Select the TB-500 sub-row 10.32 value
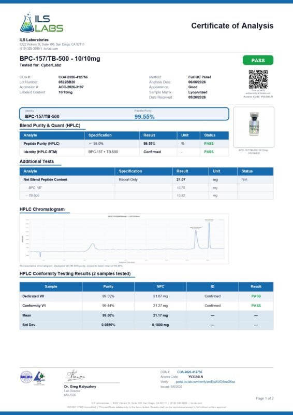 pyautogui.click(x=181, y=196)
